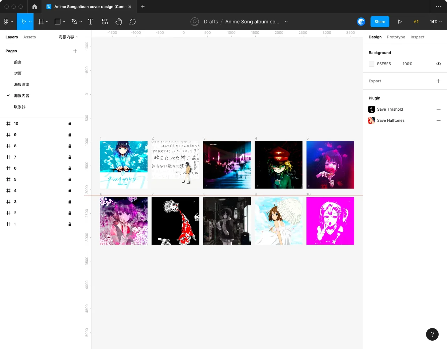The image size is (447, 349).
Task: Open the zoom level 14% dropdown
Action: click(x=436, y=22)
